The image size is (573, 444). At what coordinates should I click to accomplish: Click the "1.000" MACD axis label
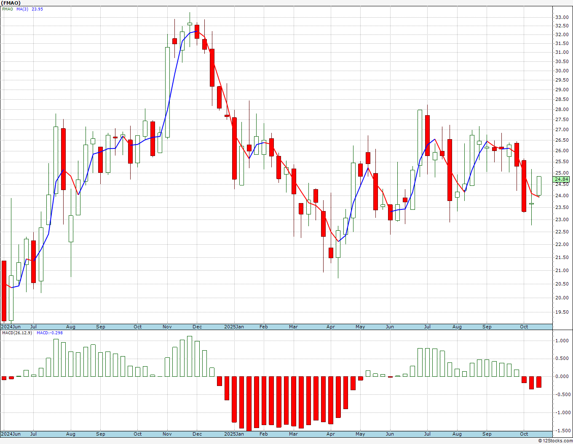[x=562, y=341]
